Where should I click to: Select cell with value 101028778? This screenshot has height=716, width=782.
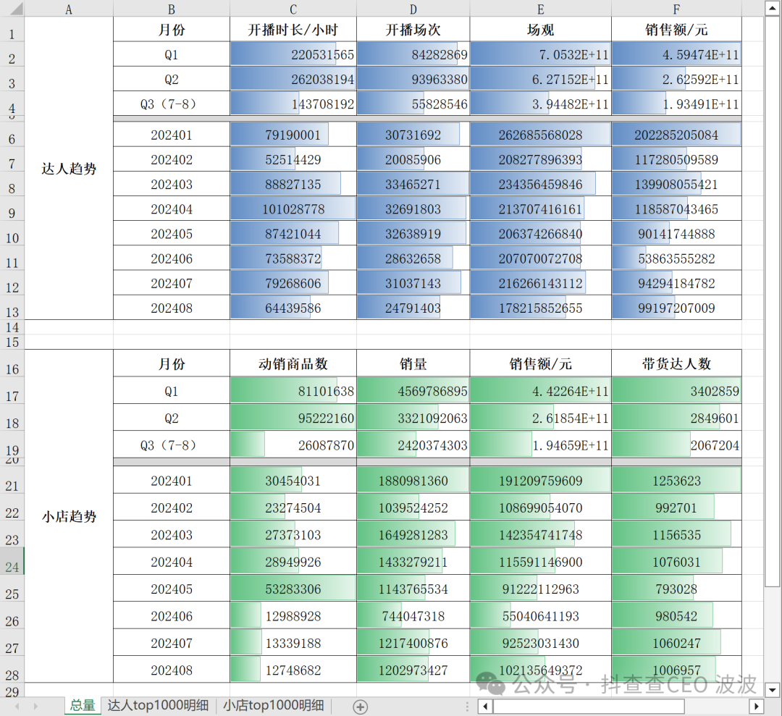293,209
